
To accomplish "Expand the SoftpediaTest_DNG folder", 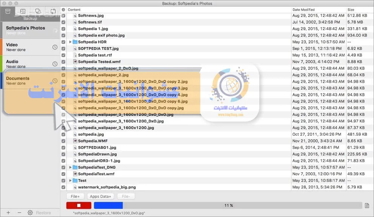I will [x=70, y=168].
